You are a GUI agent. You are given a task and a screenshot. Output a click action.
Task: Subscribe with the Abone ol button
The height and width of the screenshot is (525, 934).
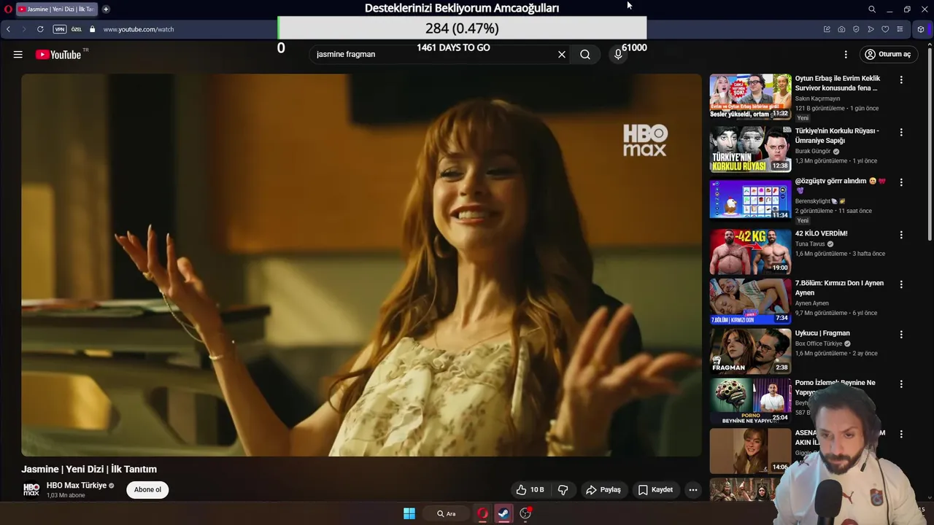coord(147,490)
